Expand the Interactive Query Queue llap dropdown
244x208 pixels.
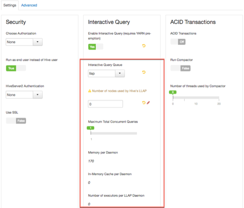(106, 74)
